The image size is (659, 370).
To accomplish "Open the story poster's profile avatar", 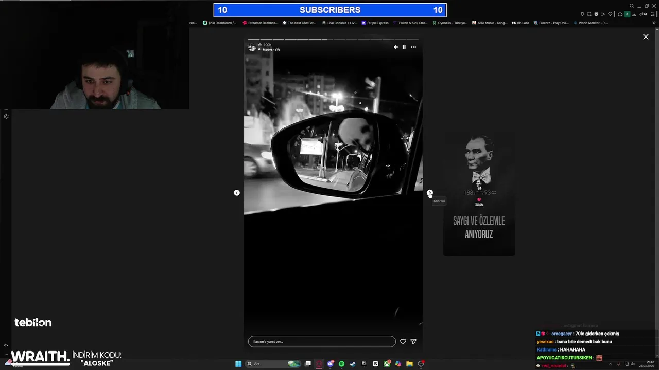I will [x=252, y=48].
